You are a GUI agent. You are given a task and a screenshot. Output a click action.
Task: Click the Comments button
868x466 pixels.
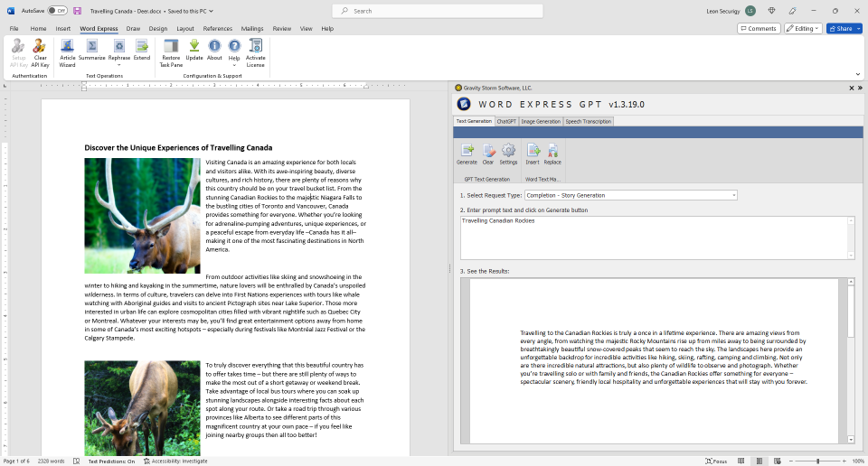click(759, 28)
